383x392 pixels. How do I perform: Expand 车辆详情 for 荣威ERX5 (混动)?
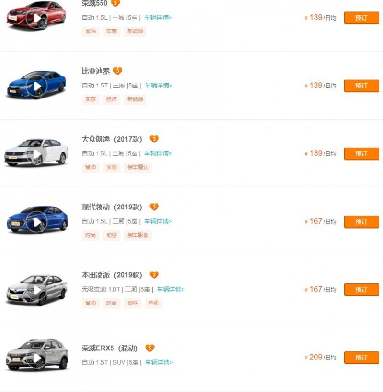click(x=159, y=362)
